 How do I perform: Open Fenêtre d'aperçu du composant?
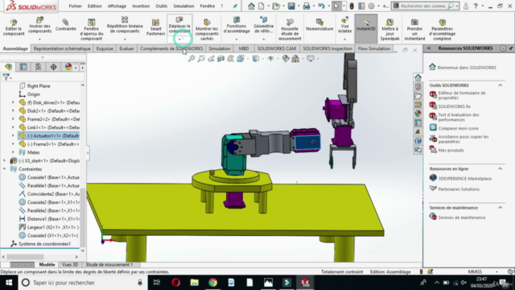[x=91, y=30]
